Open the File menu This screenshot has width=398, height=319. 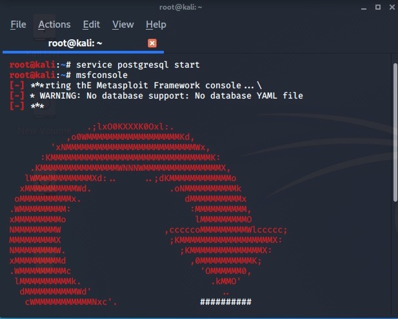point(18,24)
